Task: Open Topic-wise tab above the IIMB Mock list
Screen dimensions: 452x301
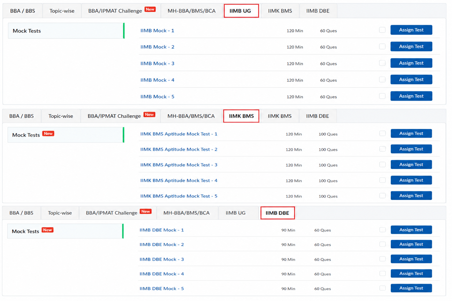Action: tap(62, 11)
